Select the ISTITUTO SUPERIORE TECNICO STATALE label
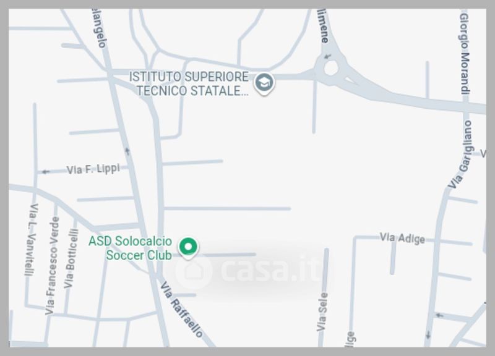This screenshot has width=495, height=356. 189,83
